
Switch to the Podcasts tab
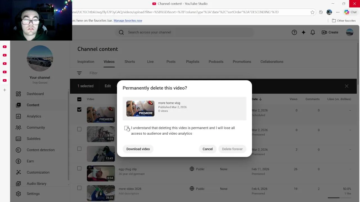[x=216, y=62]
